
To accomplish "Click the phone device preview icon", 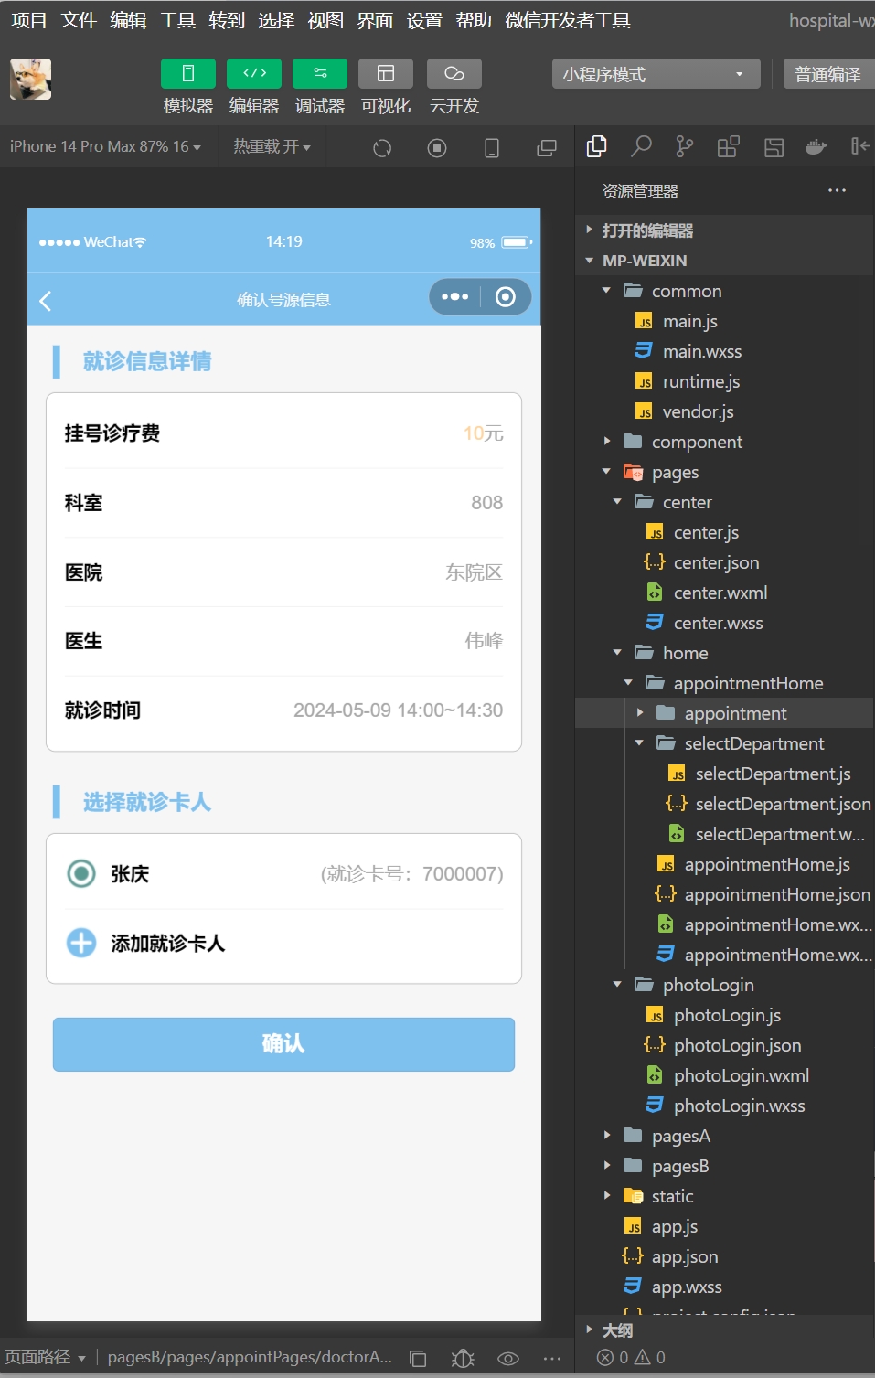I will tap(492, 148).
